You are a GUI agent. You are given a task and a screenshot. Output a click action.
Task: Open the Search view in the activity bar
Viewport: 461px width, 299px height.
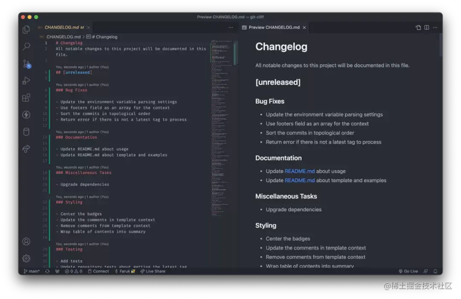pos(26,46)
